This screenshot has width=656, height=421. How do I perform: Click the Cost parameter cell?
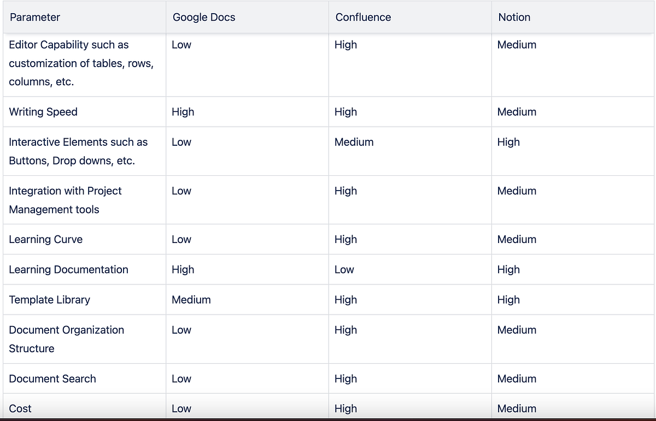pos(20,409)
